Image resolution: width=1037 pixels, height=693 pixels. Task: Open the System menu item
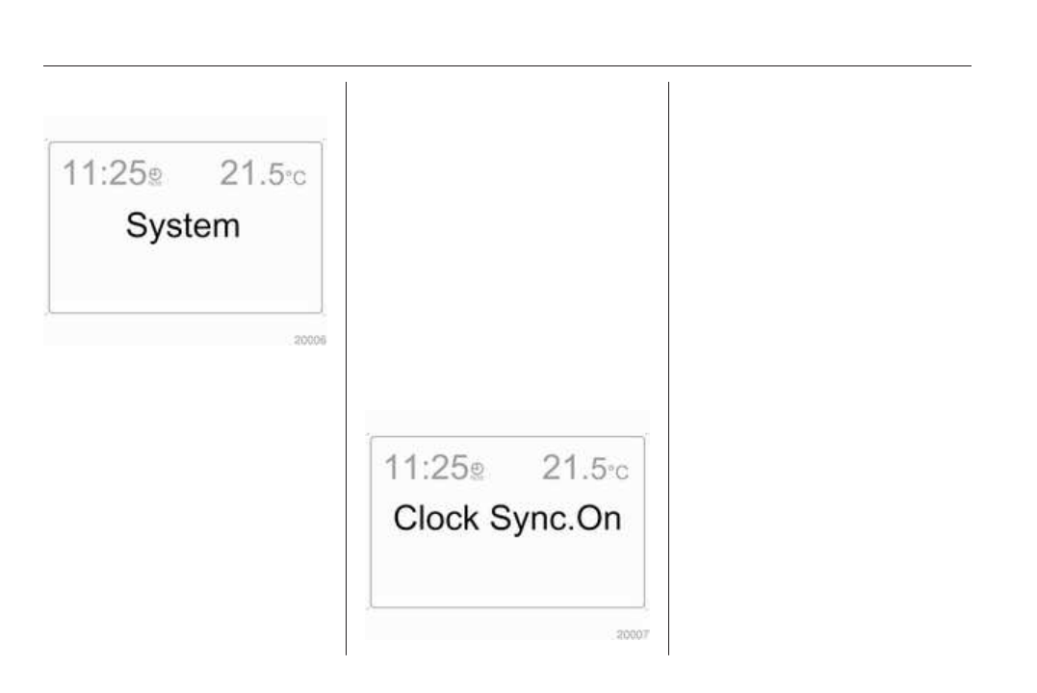183,228
